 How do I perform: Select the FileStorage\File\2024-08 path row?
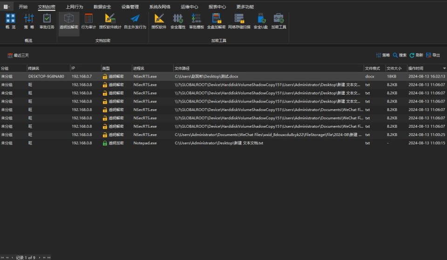268,135
